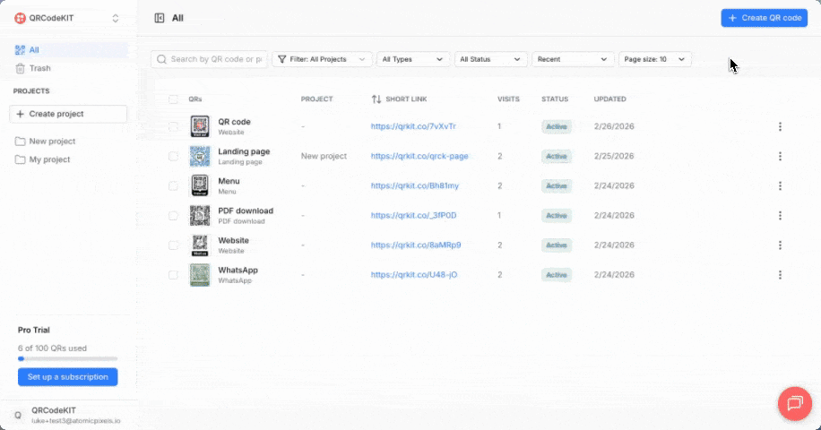Click the PDF download QR thumbnail icon
The image size is (821, 430).
(199, 215)
